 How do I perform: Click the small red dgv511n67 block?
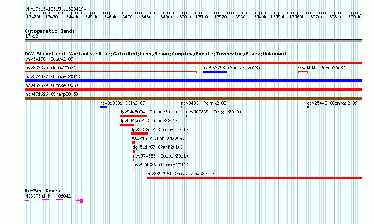pos(134,151)
